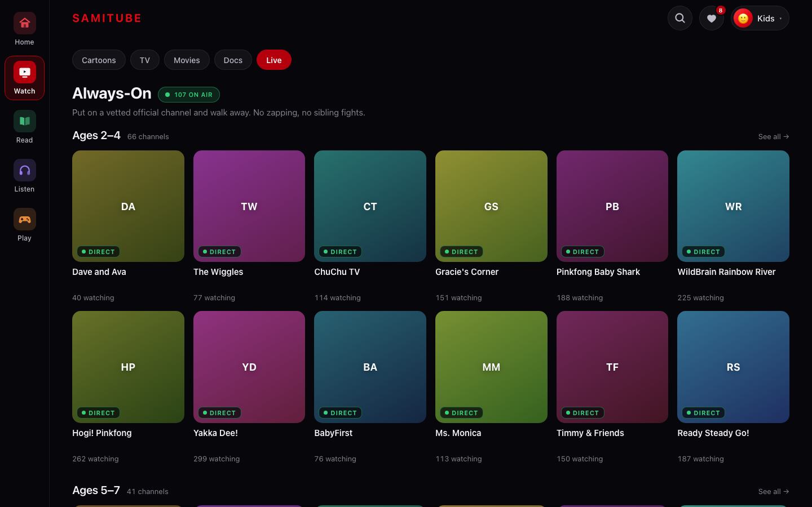Click the 'Dave and Ava' title text
The image size is (812, 507).
pyautogui.click(x=99, y=272)
